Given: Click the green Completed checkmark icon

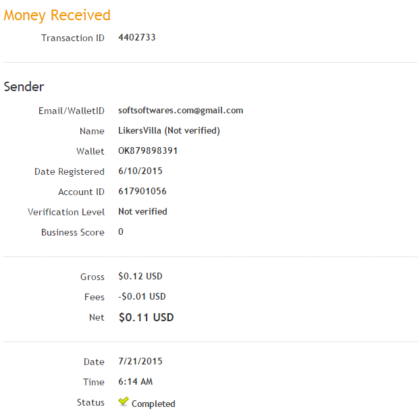Looking at the screenshot, I should [124, 402].
